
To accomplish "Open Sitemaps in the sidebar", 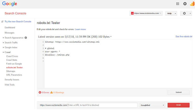I will click(x=11, y=71).
